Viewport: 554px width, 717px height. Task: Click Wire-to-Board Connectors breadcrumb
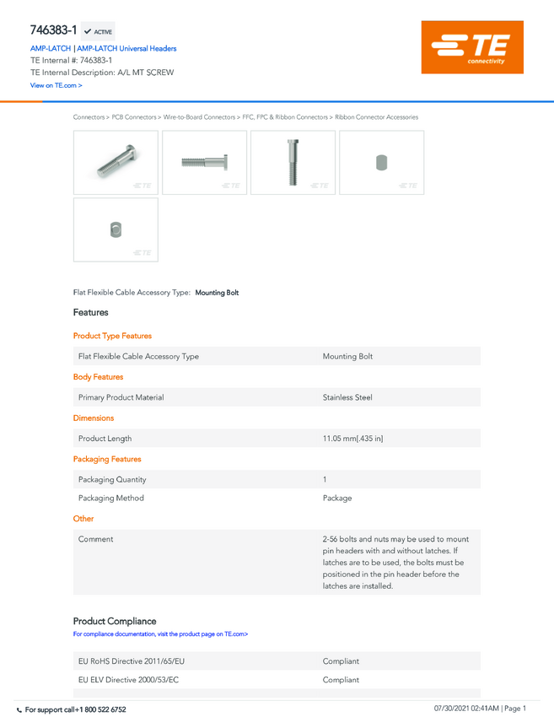(x=199, y=117)
